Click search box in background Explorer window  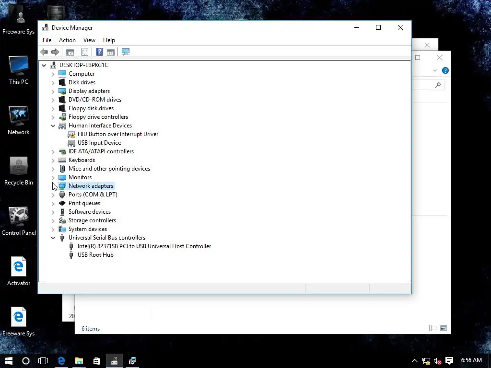coord(428,85)
